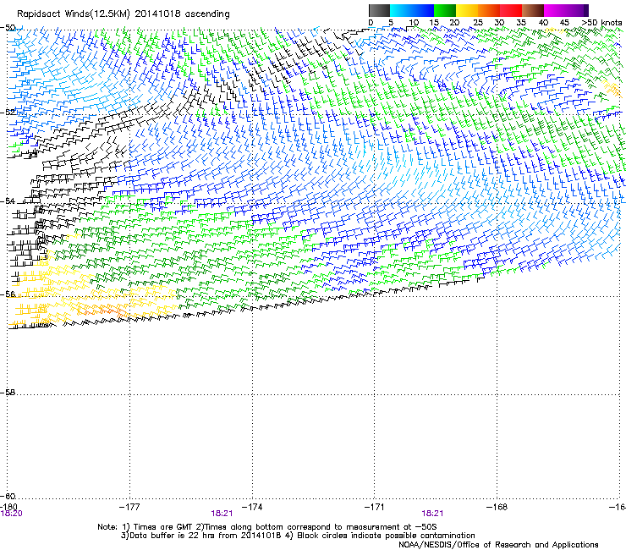Click the -54 latitude axis label
Viewport: 626px width, 550px height.
8,201
